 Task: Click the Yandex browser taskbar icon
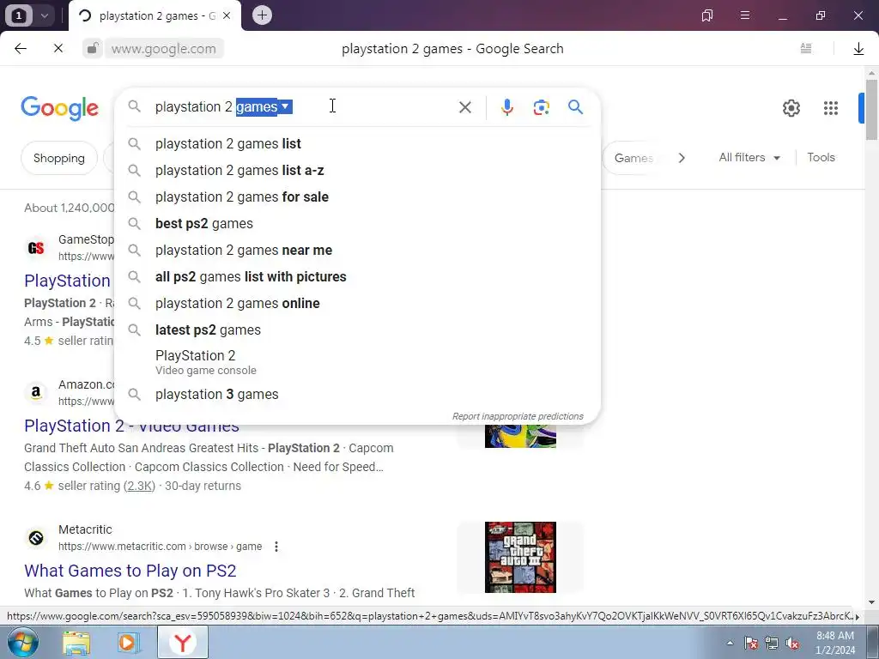tap(182, 643)
